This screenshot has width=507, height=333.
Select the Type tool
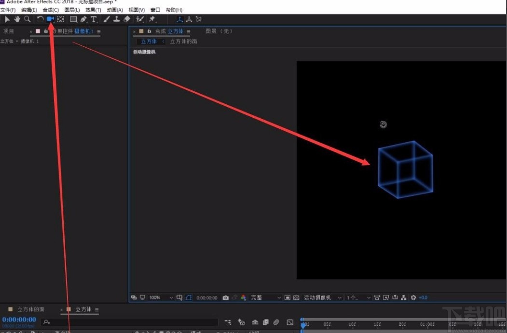(x=95, y=19)
